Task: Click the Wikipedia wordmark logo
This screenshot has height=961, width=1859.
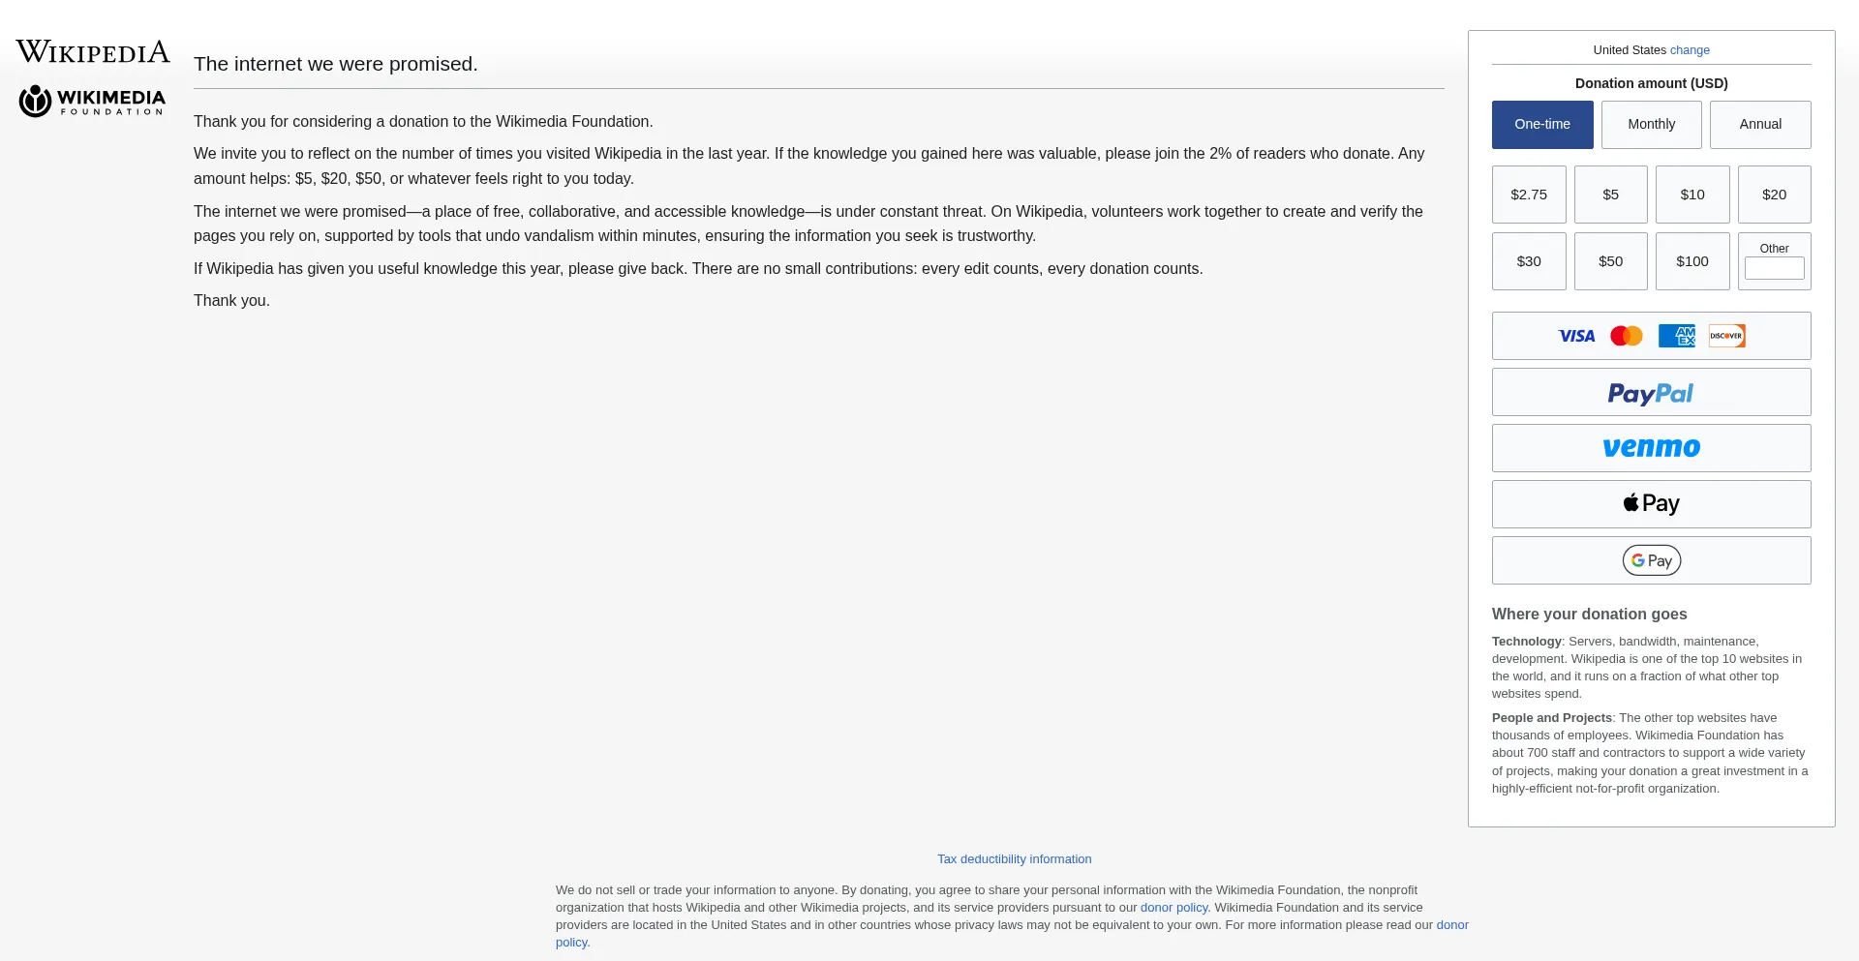Action: tap(93, 51)
